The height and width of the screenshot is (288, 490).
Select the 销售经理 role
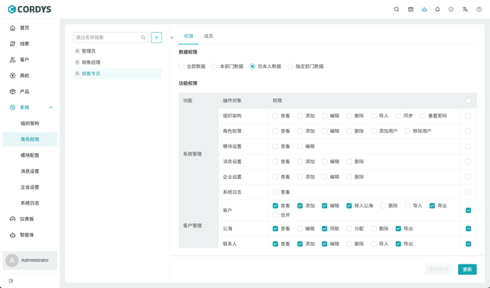pos(117,63)
